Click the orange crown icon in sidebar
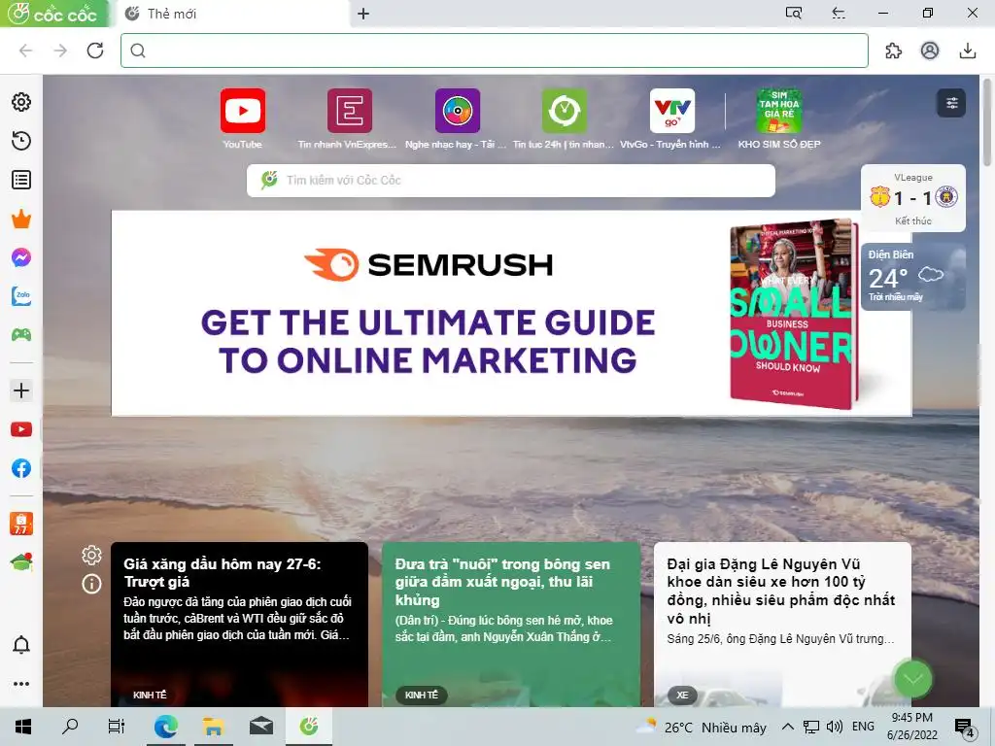995x746 pixels. 21,219
